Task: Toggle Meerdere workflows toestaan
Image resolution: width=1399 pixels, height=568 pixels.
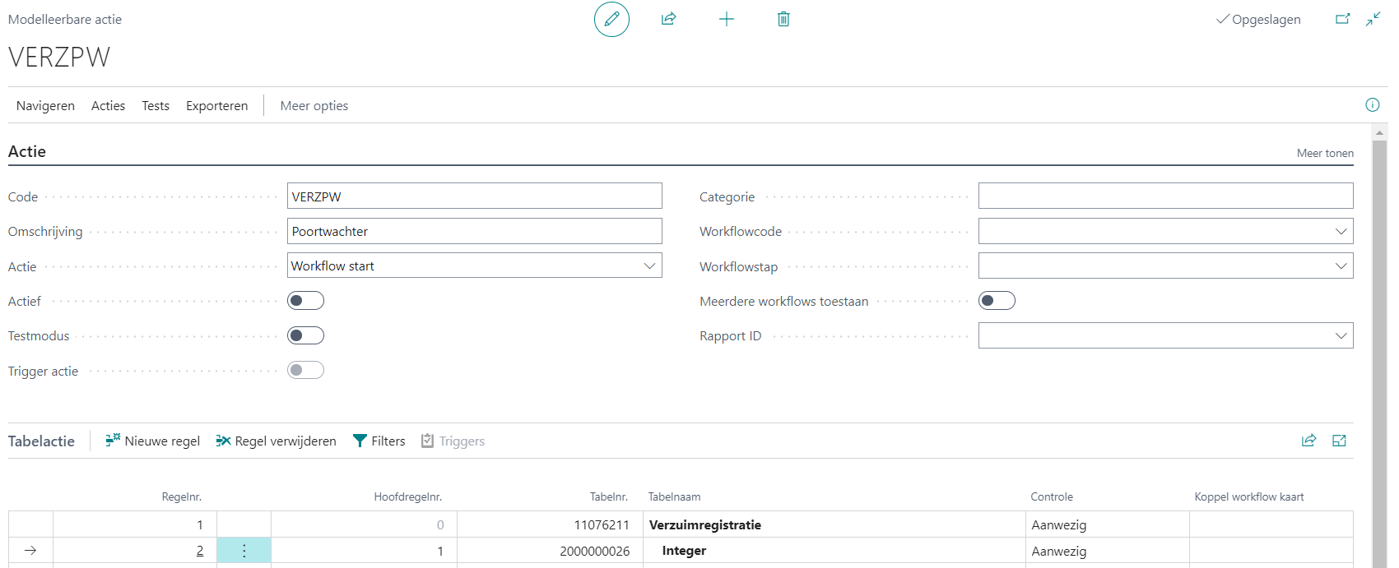Action: (x=997, y=301)
